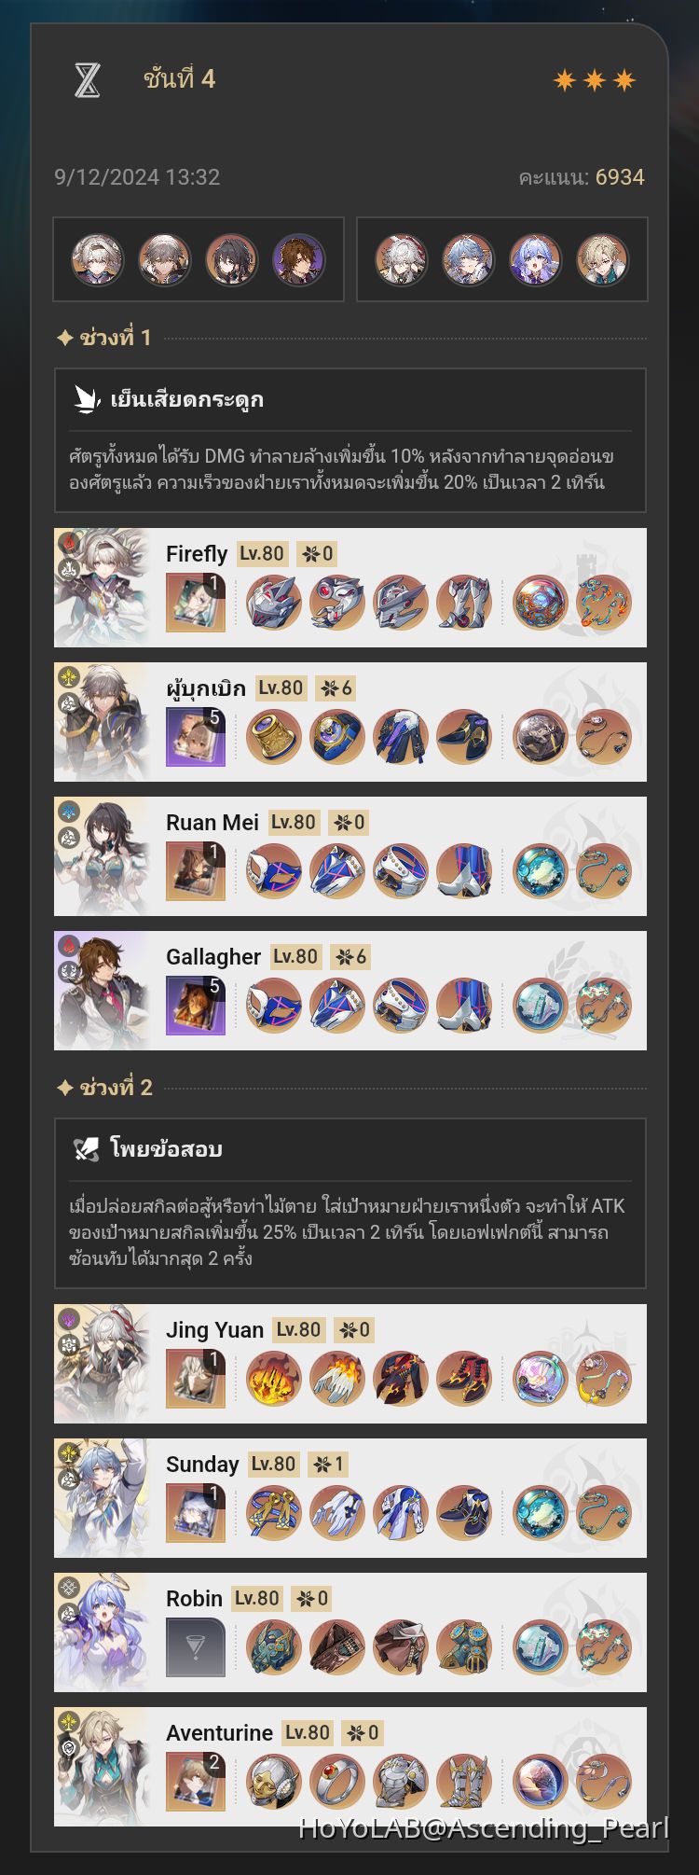Select Firefly avatar in first team

pyautogui.click(x=98, y=259)
